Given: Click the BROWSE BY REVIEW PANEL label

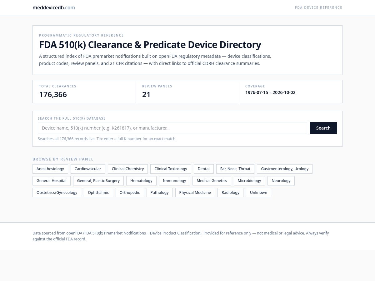Looking at the screenshot, I should 63,159.
